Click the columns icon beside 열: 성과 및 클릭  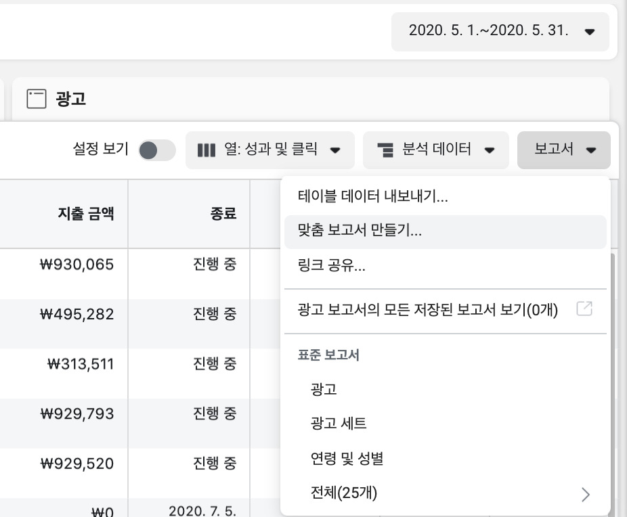[207, 151]
